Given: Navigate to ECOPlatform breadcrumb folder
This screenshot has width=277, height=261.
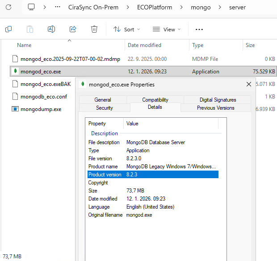Looking at the screenshot, I should 155,7.
